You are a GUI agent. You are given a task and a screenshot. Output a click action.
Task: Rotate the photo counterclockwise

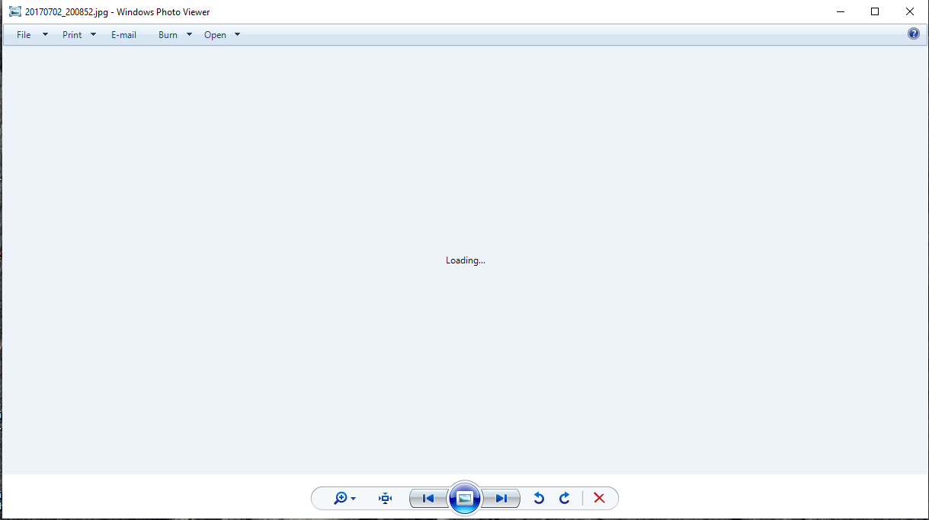[x=539, y=498]
